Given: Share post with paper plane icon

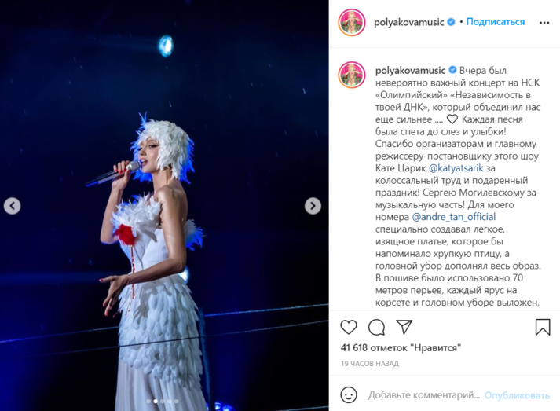Looking at the screenshot, I should [x=404, y=327].
